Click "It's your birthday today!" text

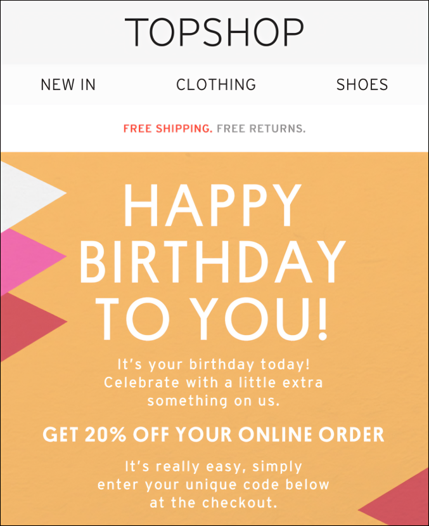(214, 364)
